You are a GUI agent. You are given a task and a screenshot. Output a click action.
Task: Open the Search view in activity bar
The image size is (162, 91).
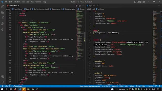3,18
